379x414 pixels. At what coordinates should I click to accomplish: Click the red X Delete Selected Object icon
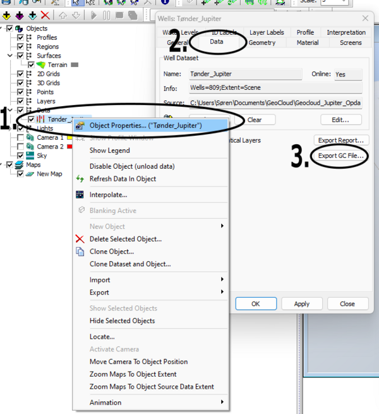pyautogui.click(x=80, y=239)
